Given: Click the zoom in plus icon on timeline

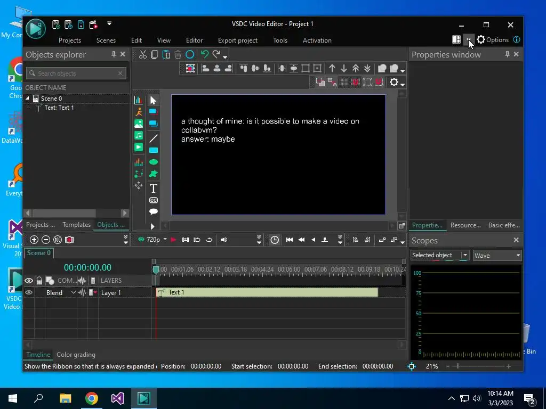Looking at the screenshot, I should [x=34, y=240].
